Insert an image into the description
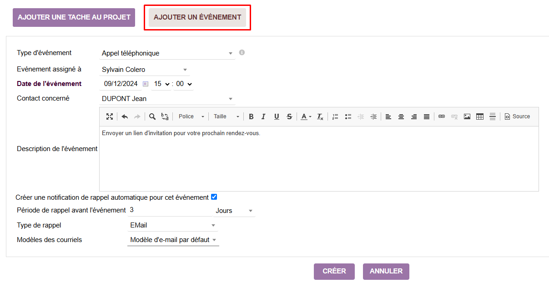 coord(467,116)
